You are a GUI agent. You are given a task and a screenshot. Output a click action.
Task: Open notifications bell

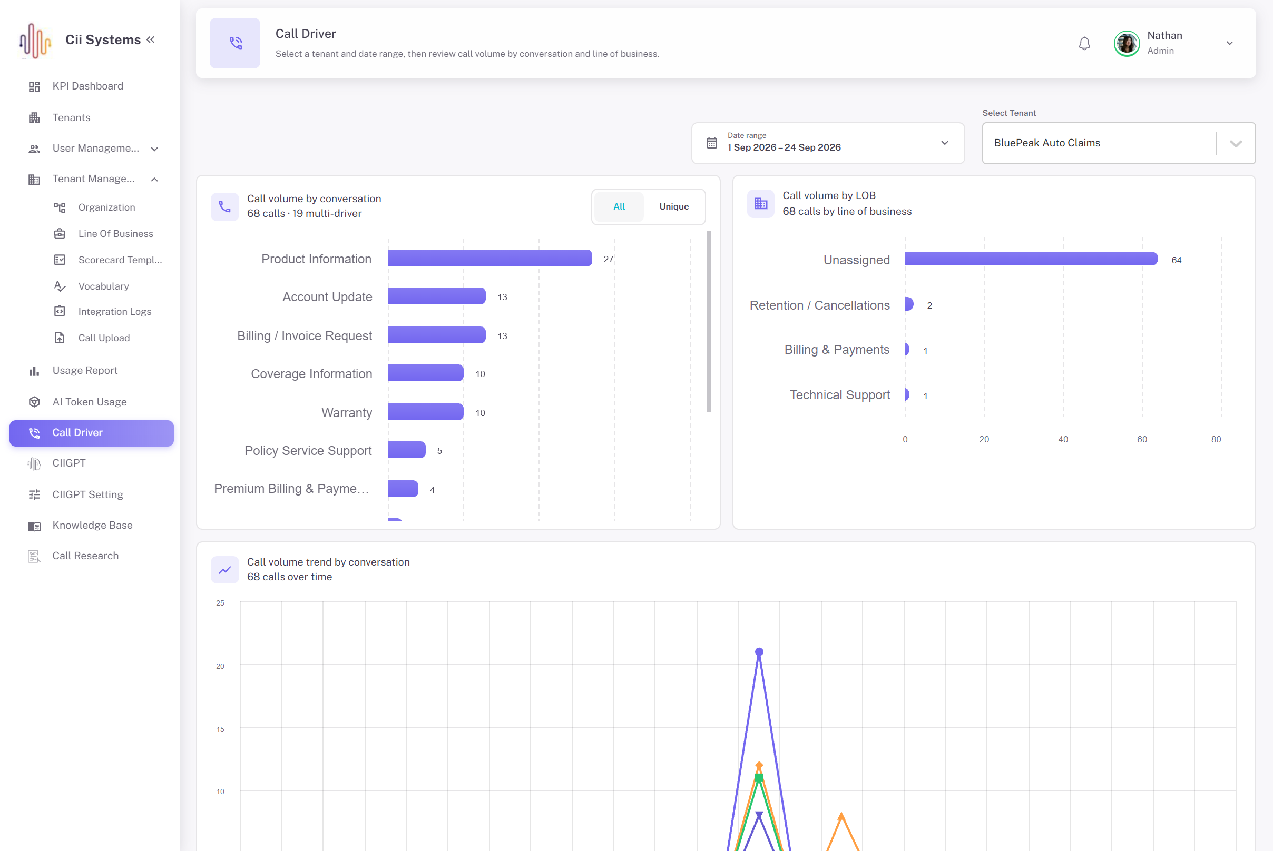click(x=1084, y=43)
